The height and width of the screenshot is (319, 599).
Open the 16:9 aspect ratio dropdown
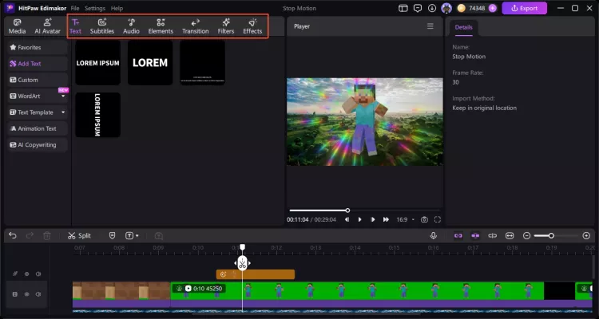coord(405,219)
